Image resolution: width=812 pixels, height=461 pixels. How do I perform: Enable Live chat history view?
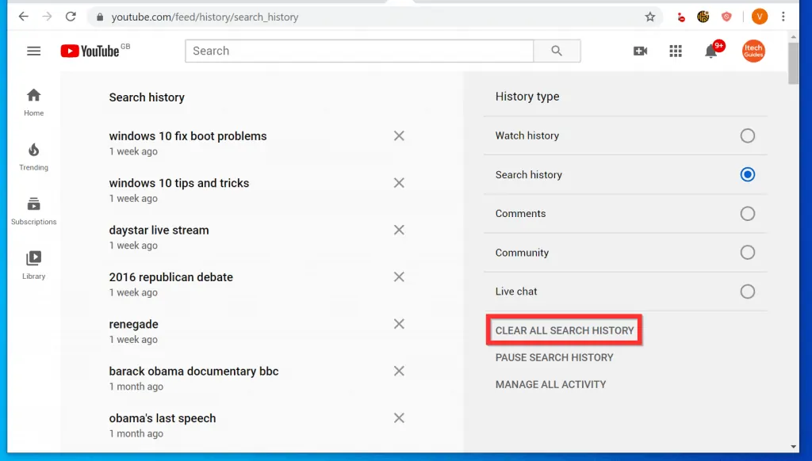coord(747,291)
